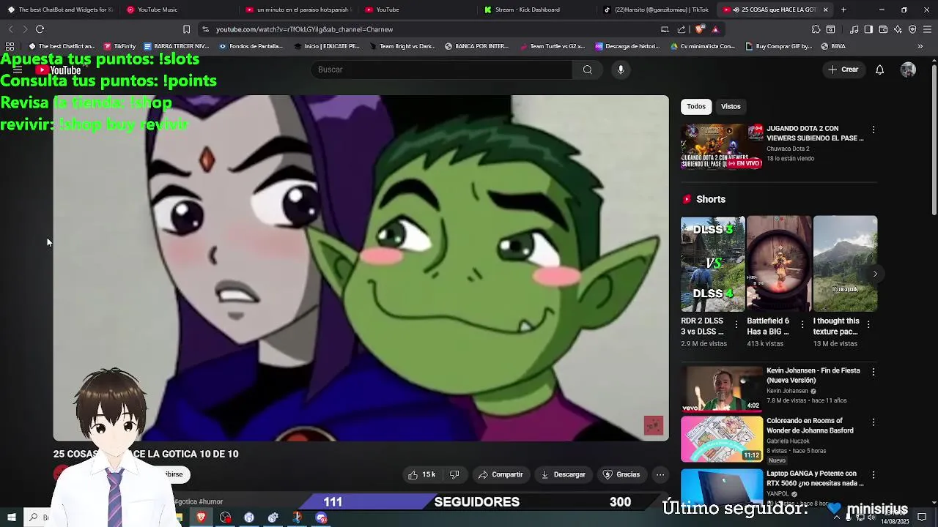Open the Kevin Johansen 'Fin de Fiesta' thumbnail
938x527 pixels.
[x=722, y=389]
